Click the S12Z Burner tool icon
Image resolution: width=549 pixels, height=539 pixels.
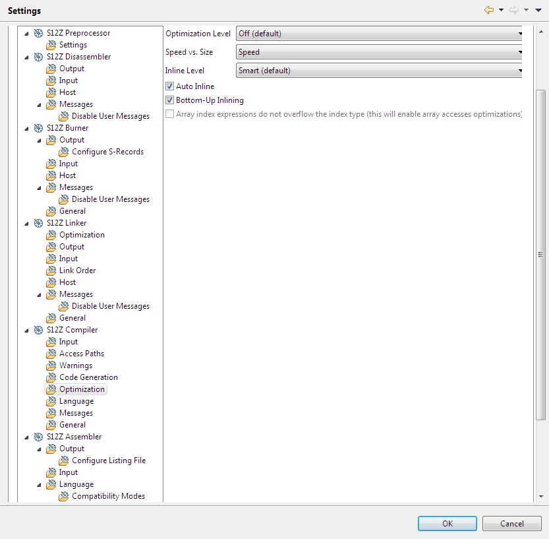point(38,128)
